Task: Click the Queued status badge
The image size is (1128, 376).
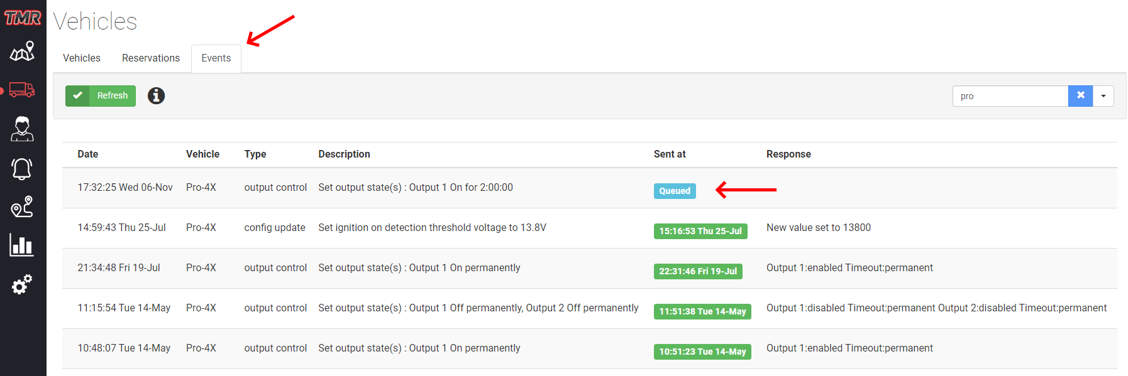Action: click(x=675, y=191)
